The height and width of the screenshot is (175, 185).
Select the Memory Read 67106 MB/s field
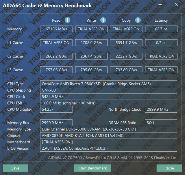[56, 29]
